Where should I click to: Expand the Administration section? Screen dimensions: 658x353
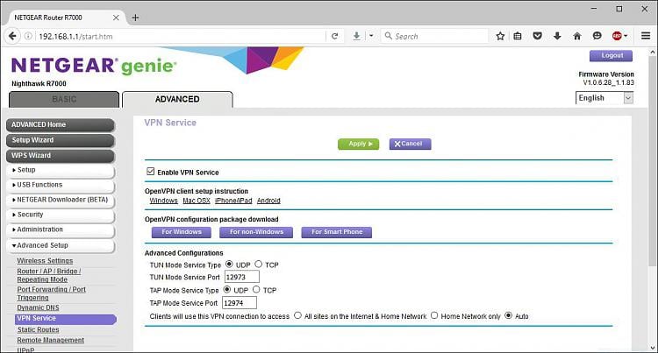(60, 229)
